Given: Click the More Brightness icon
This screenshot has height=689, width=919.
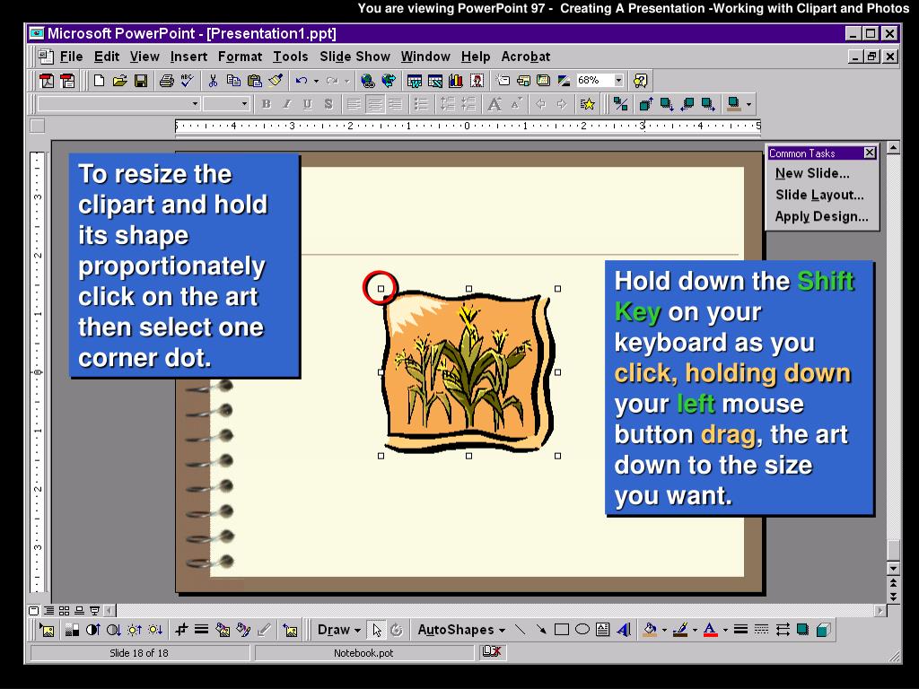Looking at the screenshot, I should (135, 630).
